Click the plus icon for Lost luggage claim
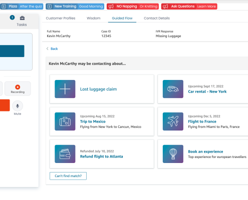Image resolution: width=248 pixels, height=200 pixels. (65, 89)
